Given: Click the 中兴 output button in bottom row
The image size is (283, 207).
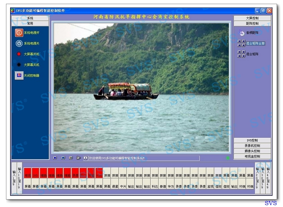Looking at the screenshot, I should pos(123,186).
